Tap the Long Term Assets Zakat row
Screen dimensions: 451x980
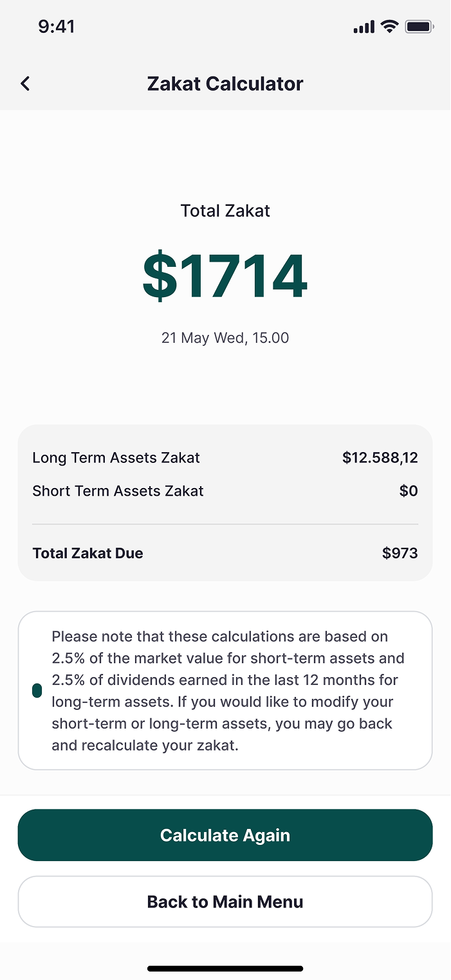(116, 457)
